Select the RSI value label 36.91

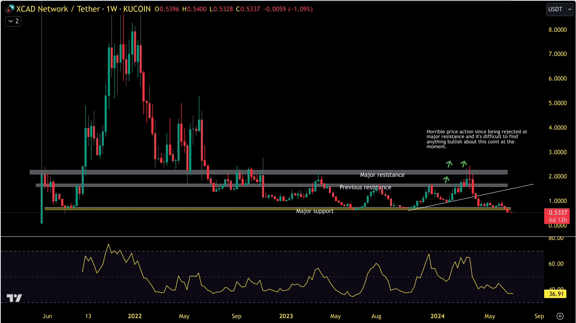click(x=555, y=294)
